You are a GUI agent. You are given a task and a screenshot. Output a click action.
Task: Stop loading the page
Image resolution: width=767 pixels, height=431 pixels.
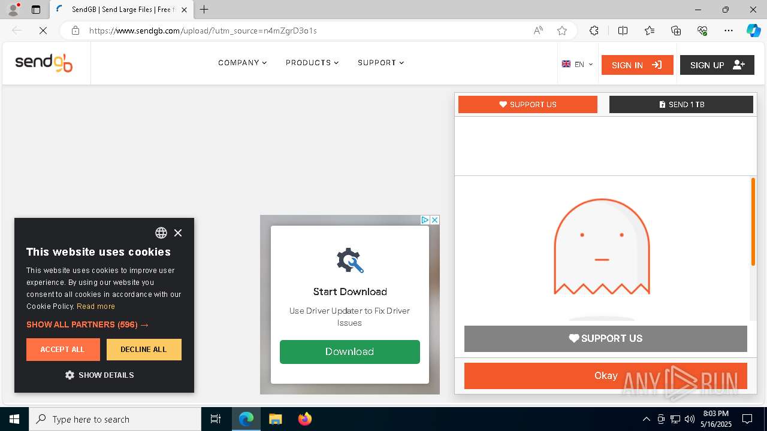point(43,31)
